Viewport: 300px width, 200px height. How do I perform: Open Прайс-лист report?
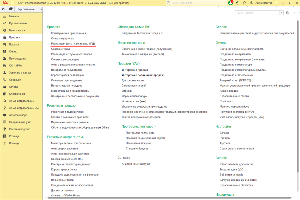[226, 101]
